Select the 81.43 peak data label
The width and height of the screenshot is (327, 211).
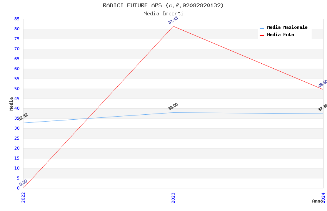173,20
